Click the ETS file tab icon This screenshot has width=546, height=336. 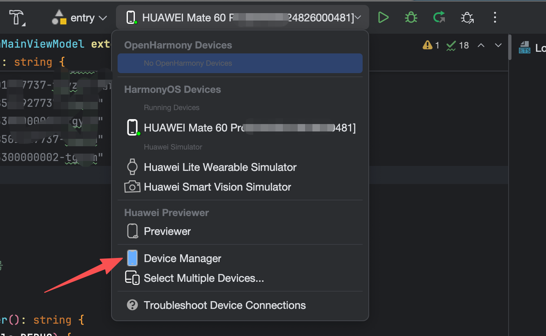[525, 48]
